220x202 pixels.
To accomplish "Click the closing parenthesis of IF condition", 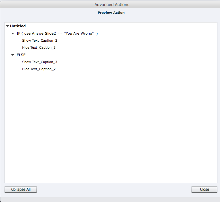I will [97, 33].
